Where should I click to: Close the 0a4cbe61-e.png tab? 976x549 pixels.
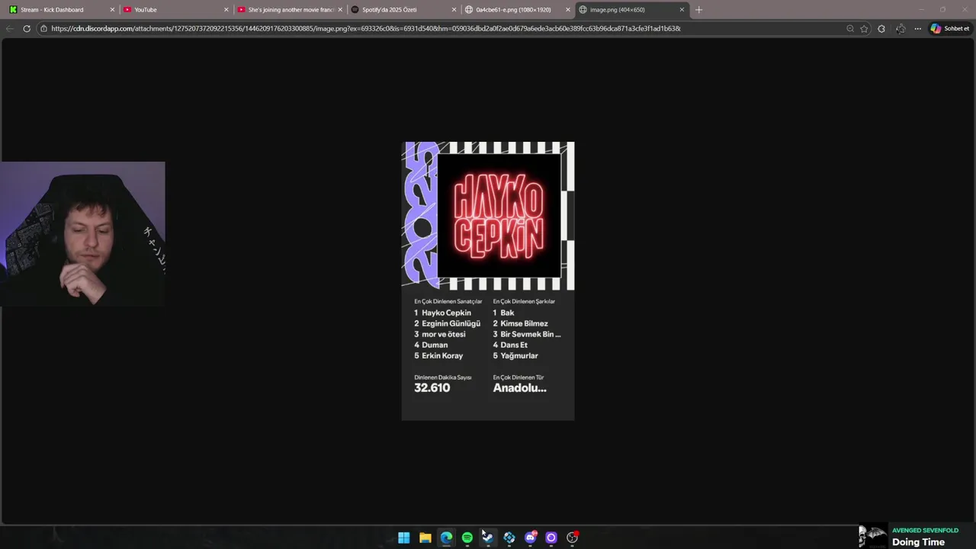[567, 10]
